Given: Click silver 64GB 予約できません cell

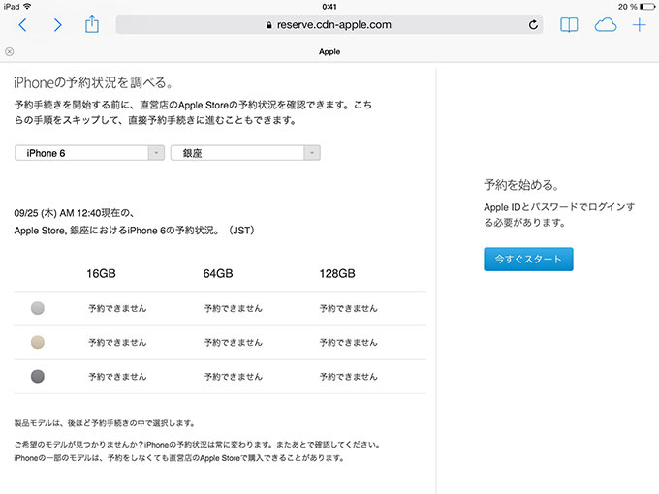Looking at the screenshot, I should pos(234,308).
